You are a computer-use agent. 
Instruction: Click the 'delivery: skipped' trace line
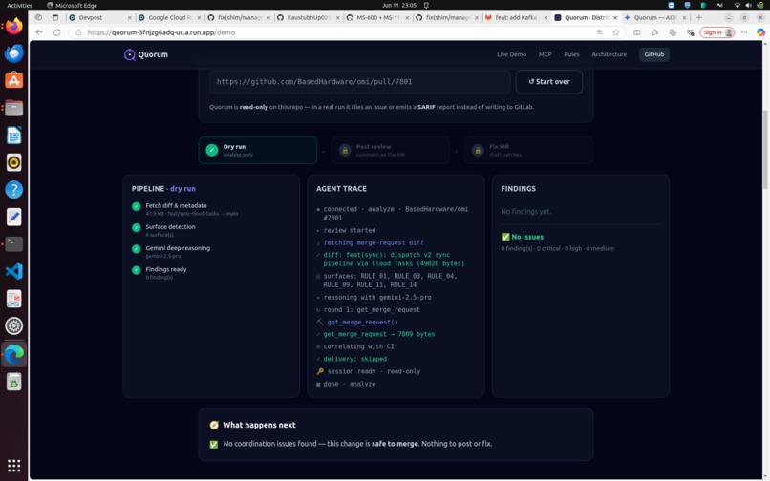click(354, 359)
